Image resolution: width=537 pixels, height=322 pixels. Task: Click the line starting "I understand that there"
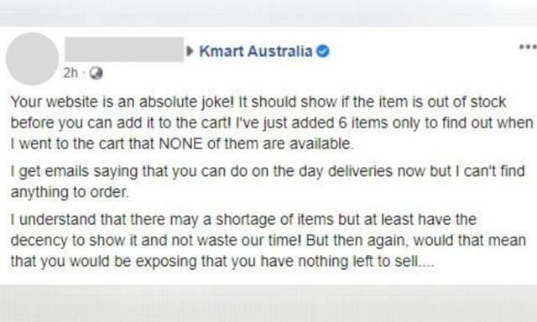click(x=243, y=220)
